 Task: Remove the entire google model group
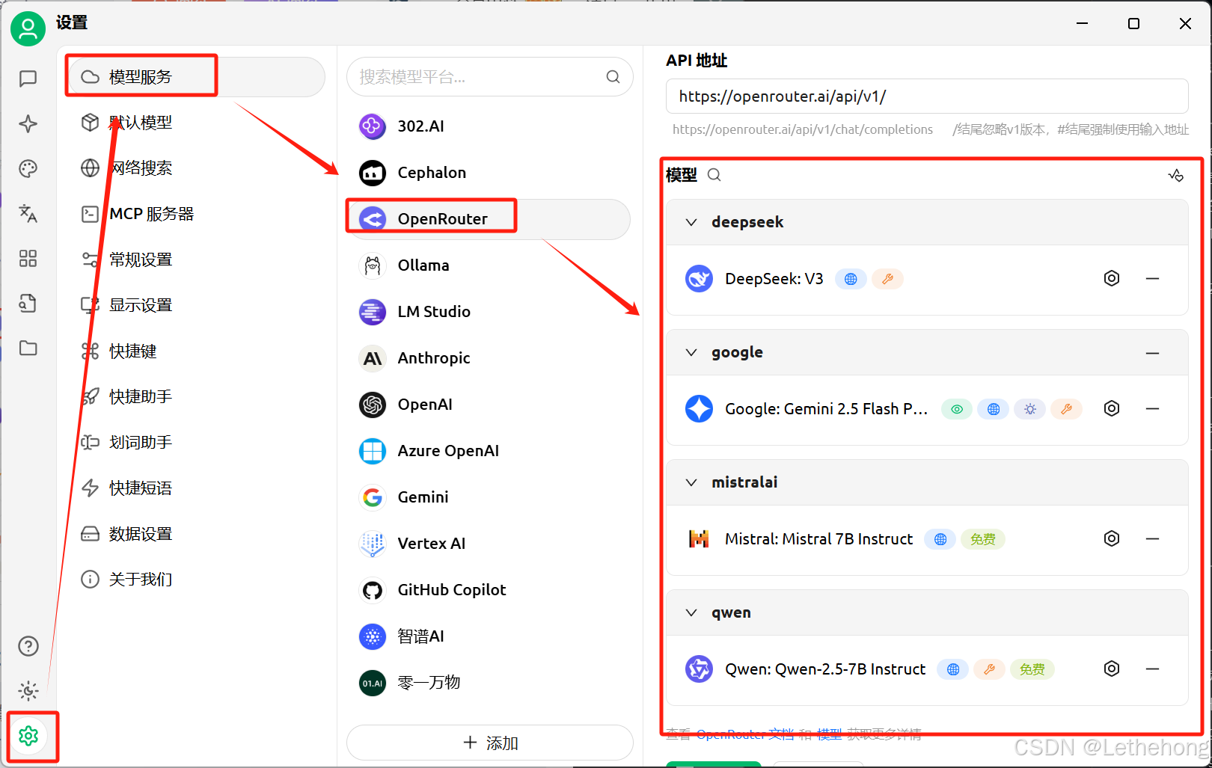click(1152, 353)
